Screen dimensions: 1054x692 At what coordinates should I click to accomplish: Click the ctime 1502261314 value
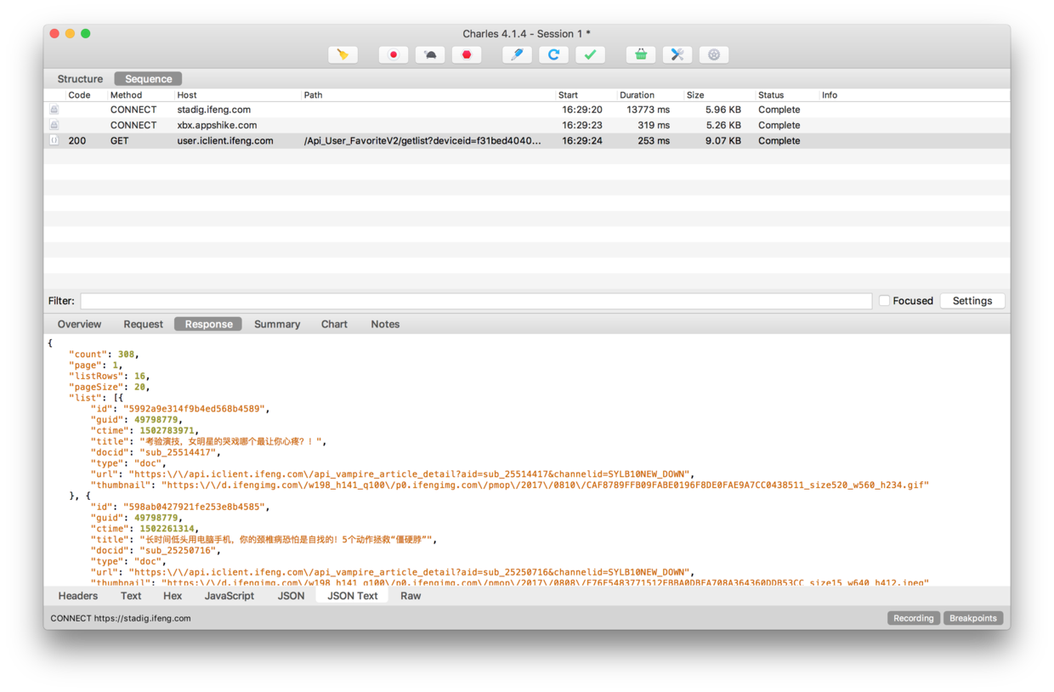point(167,529)
